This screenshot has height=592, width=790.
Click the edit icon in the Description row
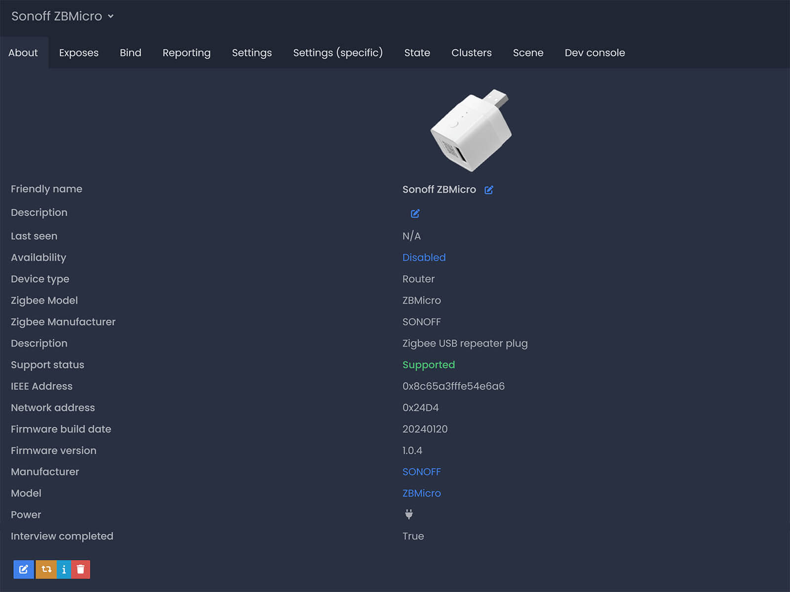tap(415, 214)
